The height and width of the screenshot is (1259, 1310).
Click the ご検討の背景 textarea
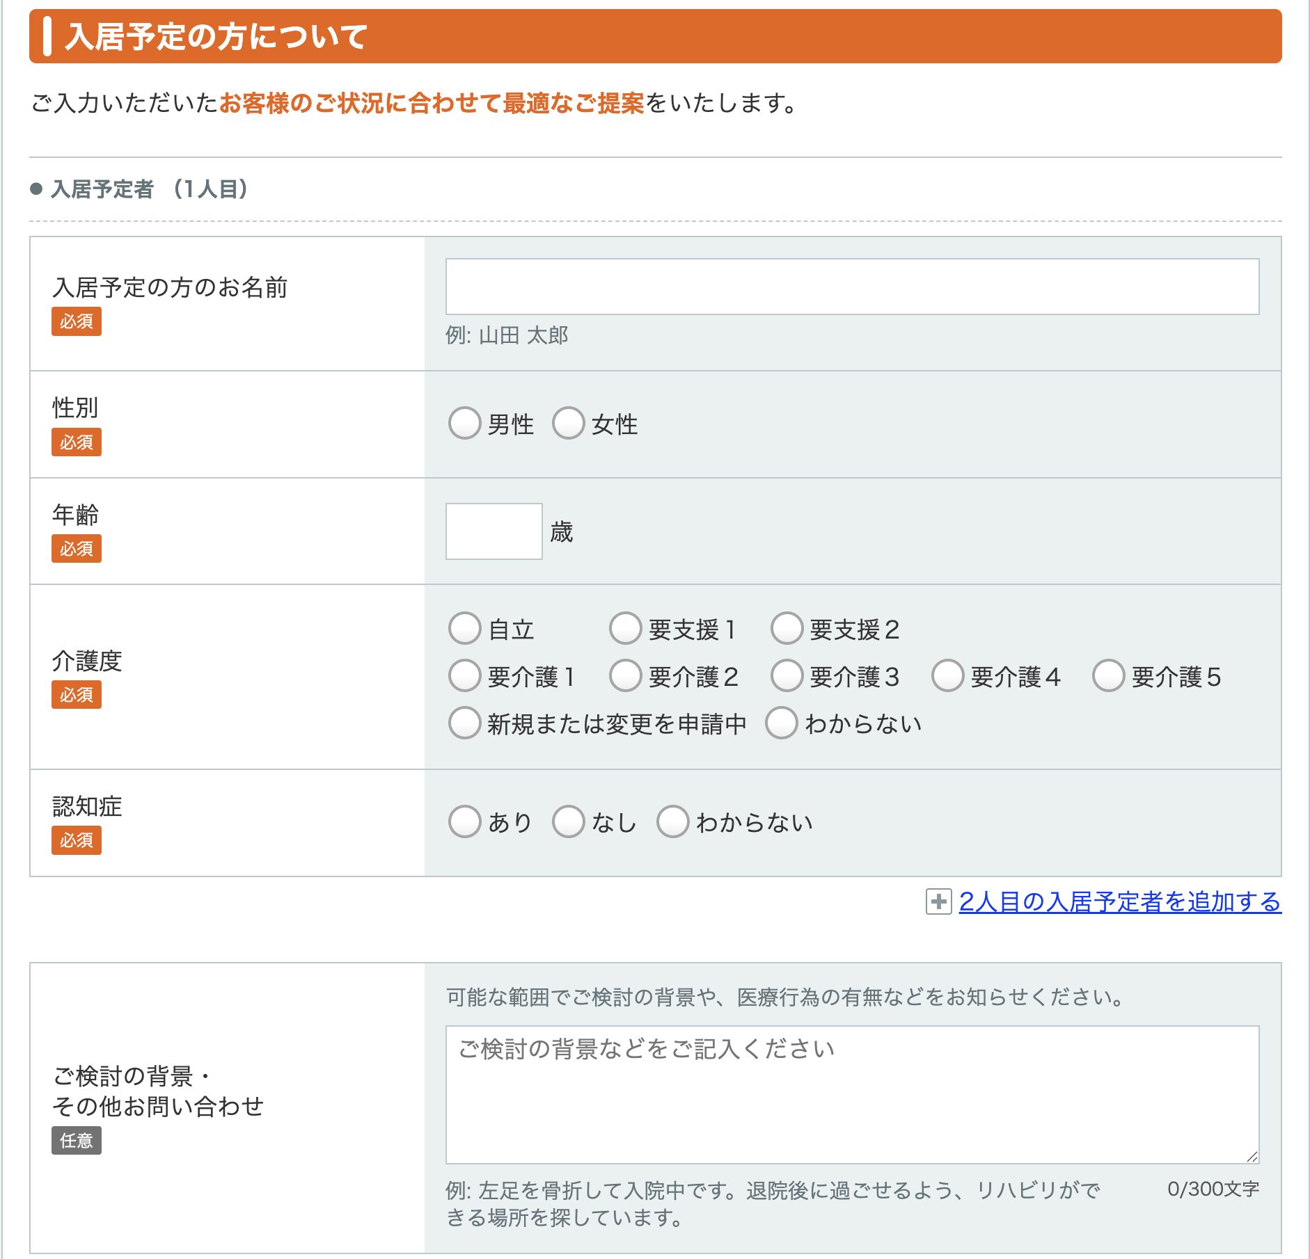click(852, 1094)
